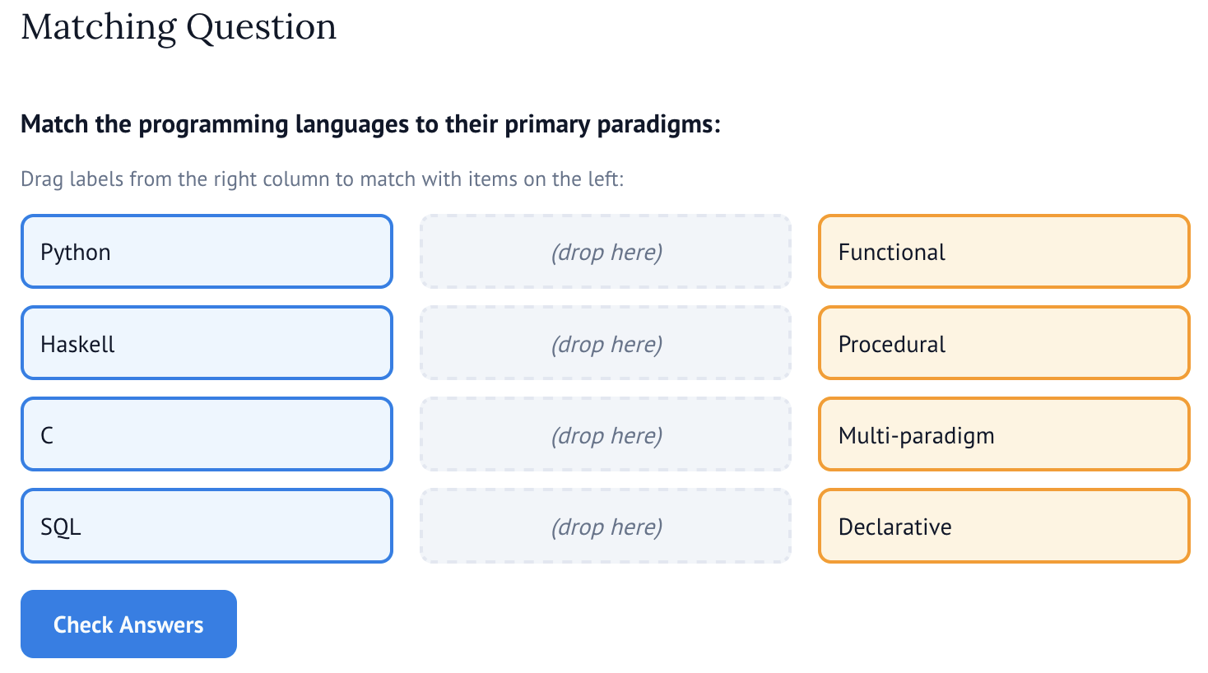Click the gray drag instructions text
Viewport: 1208px width, 673px height.
[x=323, y=179]
